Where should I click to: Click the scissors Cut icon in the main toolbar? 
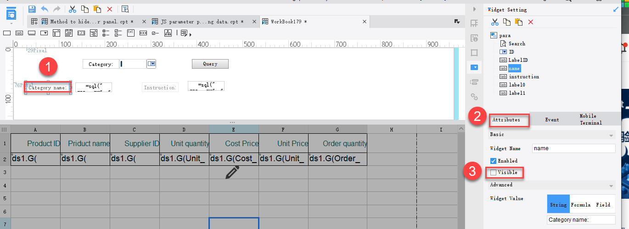point(72,9)
